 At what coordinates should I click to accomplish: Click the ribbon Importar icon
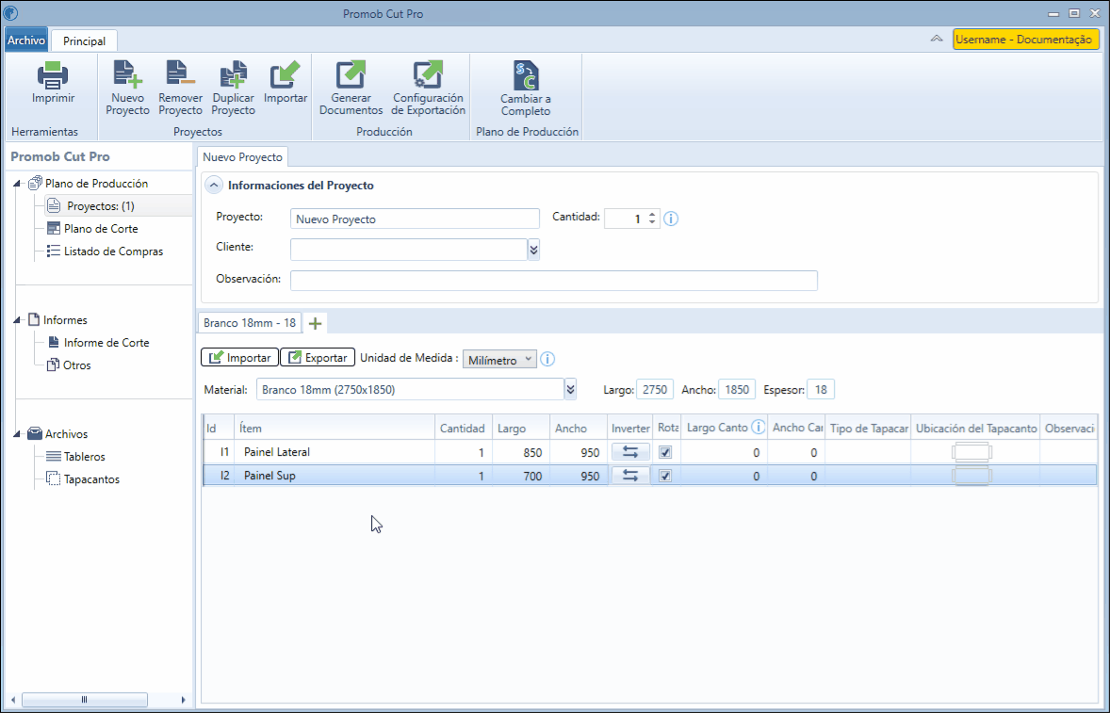coord(286,75)
